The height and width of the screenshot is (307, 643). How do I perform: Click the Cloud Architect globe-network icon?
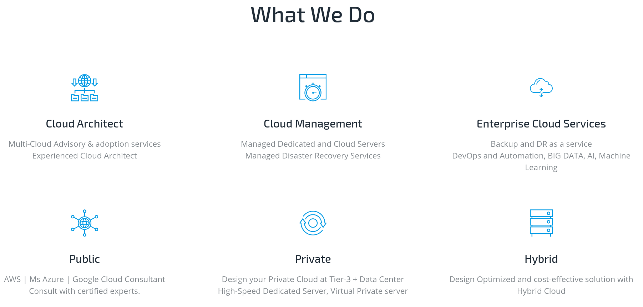[85, 88]
